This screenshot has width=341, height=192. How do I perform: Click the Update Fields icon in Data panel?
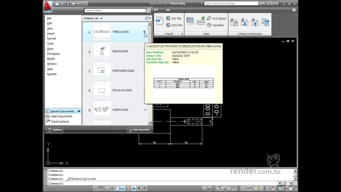point(200,21)
